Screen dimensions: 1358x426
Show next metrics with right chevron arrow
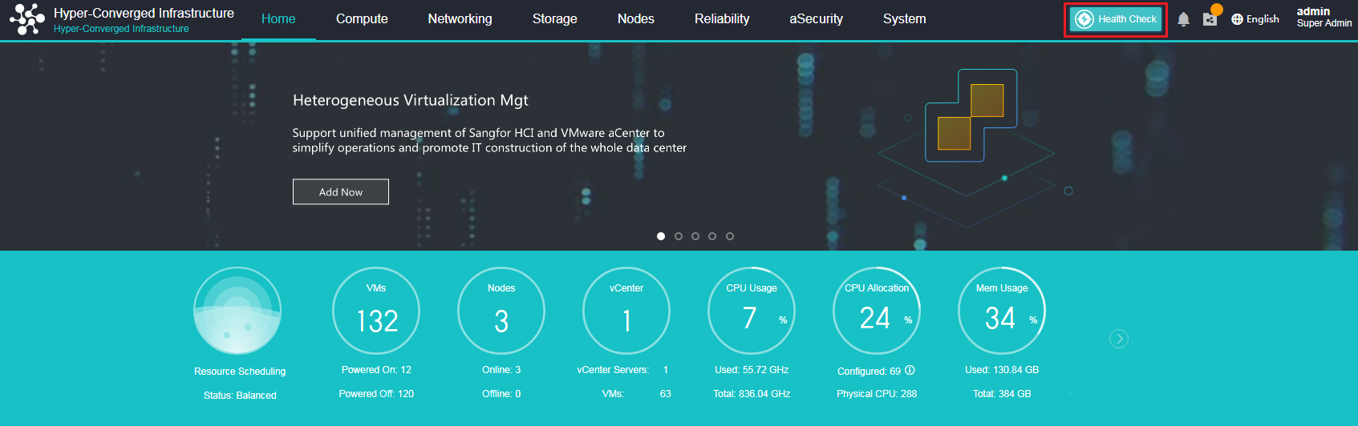(1119, 339)
